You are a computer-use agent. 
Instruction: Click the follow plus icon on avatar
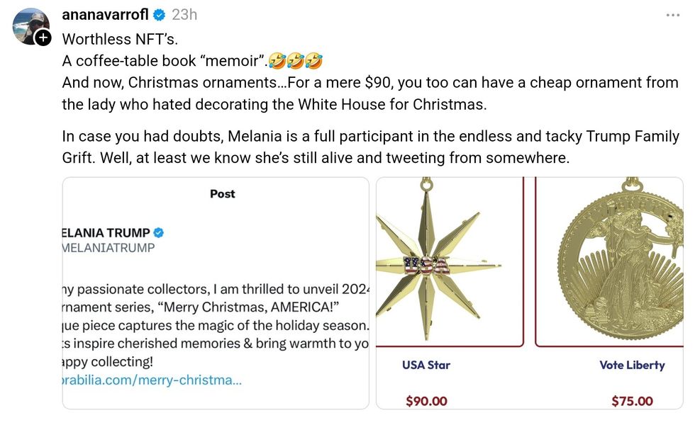click(x=43, y=38)
